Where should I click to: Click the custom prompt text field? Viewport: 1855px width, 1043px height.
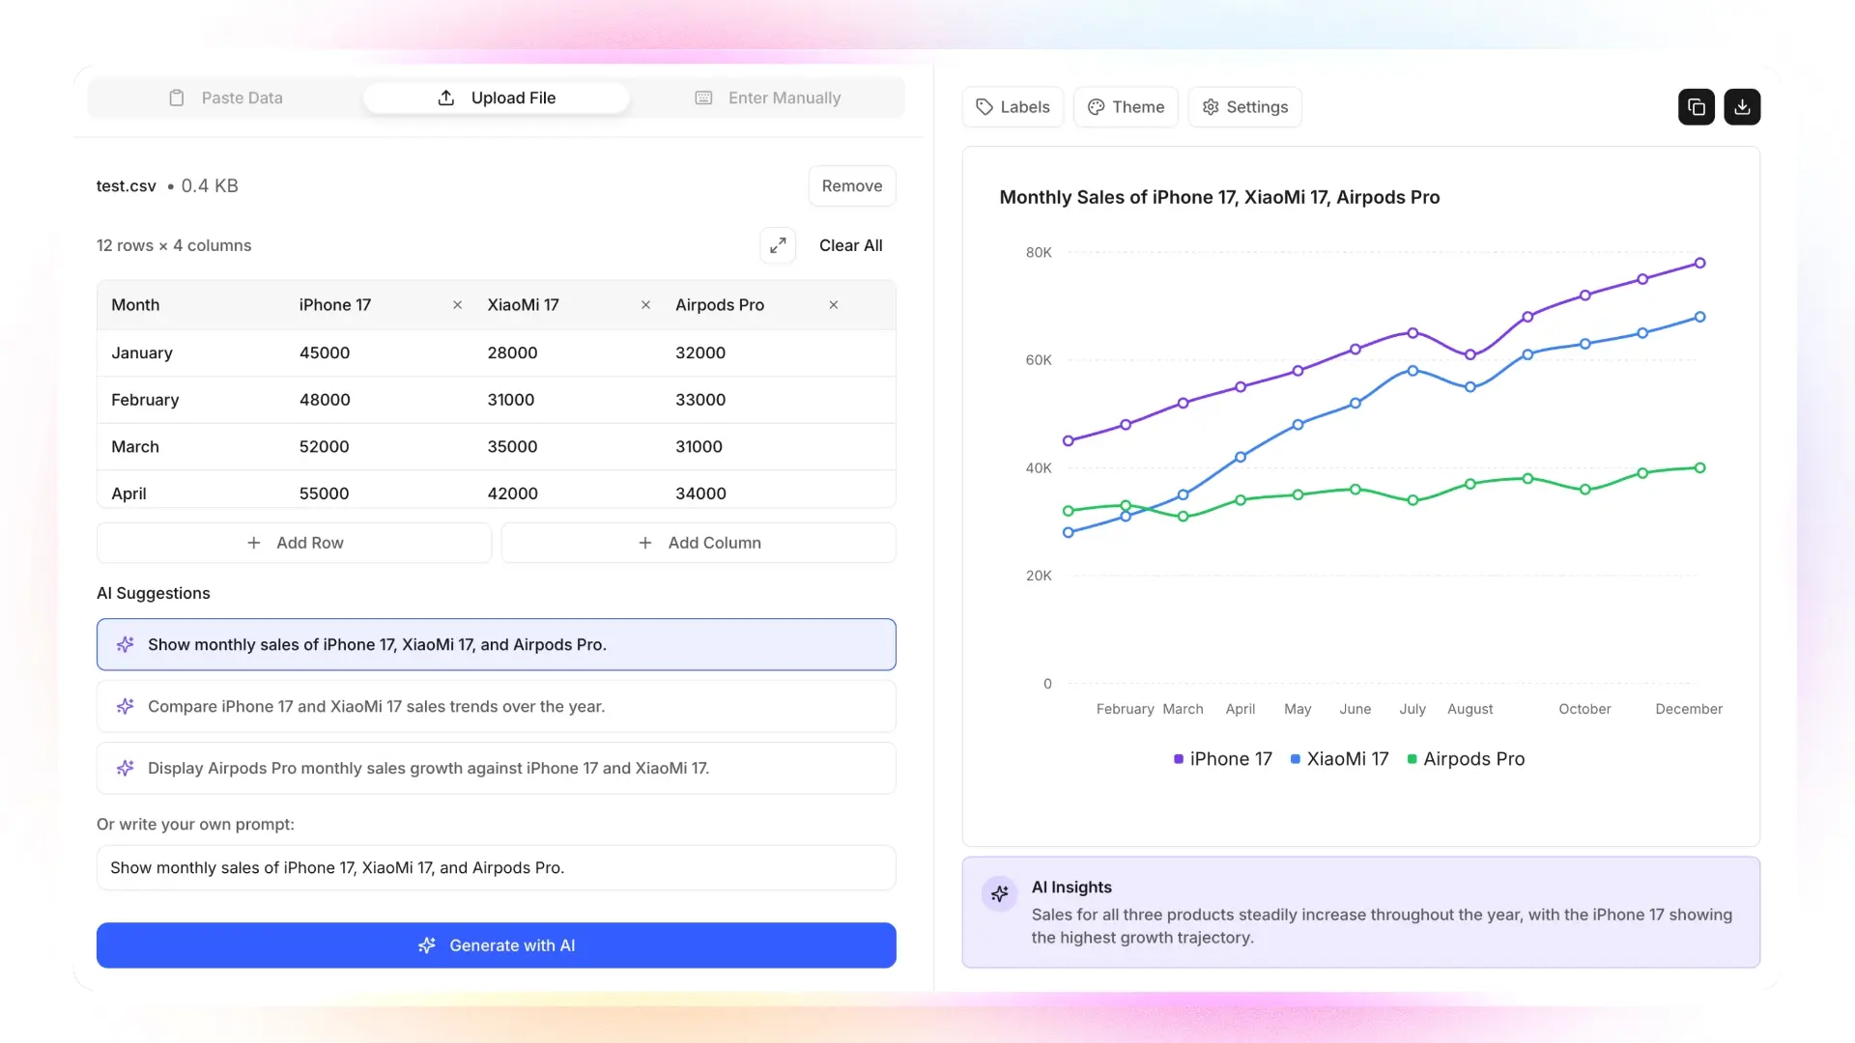tap(496, 867)
